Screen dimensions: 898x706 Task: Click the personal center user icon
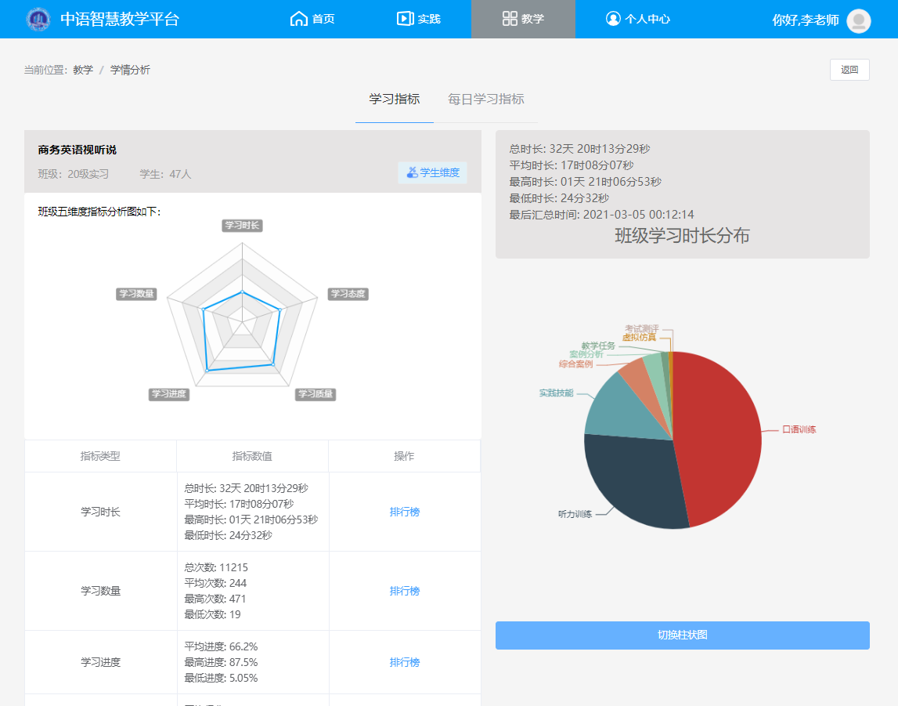point(613,19)
